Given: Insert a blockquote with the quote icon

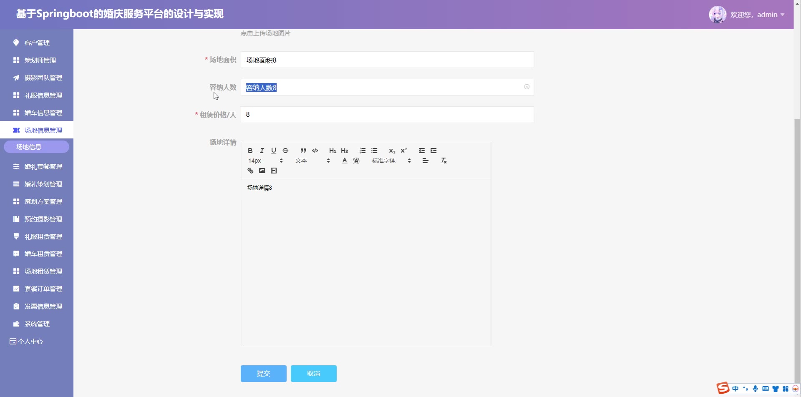Looking at the screenshot, I should tap(303, 151).
